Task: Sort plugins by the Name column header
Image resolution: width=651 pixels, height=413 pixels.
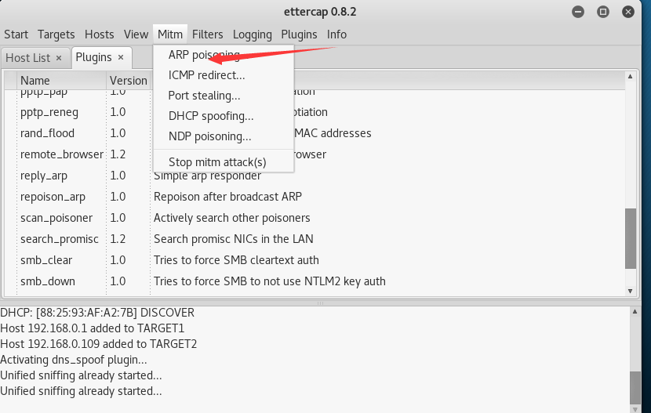Action: point(35,80)
